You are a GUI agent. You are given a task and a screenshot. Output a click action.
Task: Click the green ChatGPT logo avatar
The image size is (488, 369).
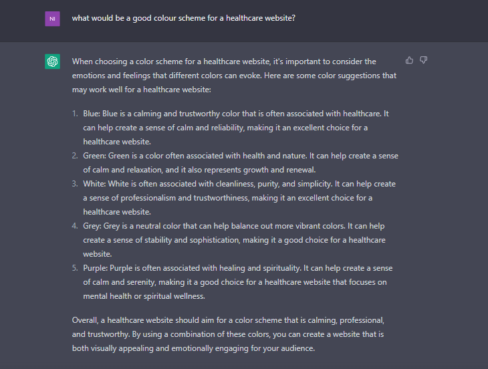[x=52, y=61]
